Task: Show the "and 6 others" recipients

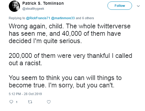Action: (x=85, y=18)
